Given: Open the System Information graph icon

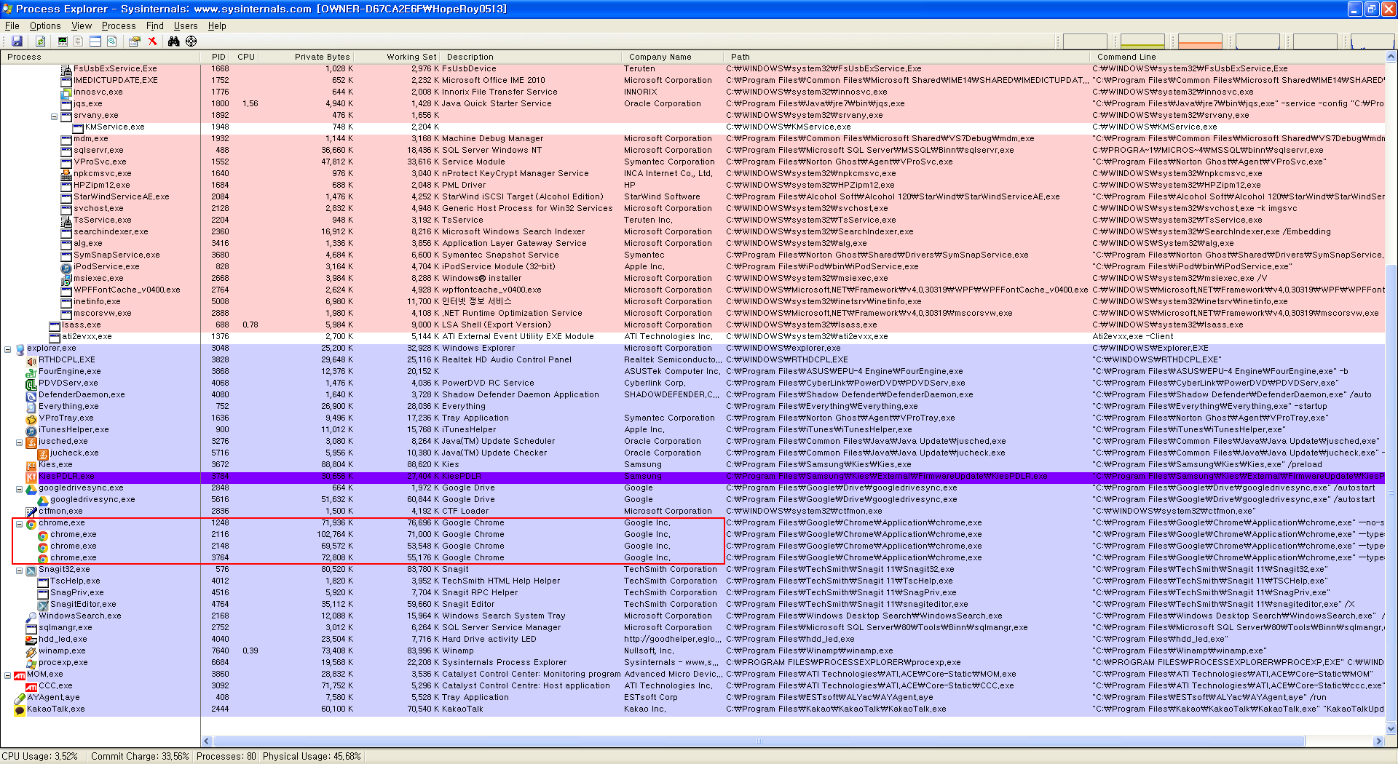Looking at the screenshot, I should point(63,41).
